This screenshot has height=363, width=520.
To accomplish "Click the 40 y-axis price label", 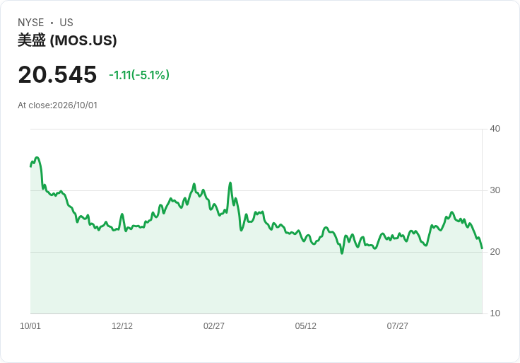I will click(495, 129).
